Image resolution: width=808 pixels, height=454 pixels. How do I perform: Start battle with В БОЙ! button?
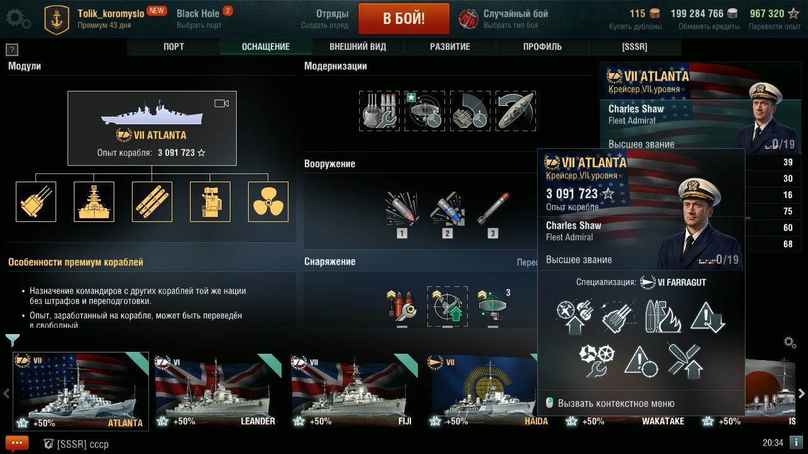click(404, 18)
